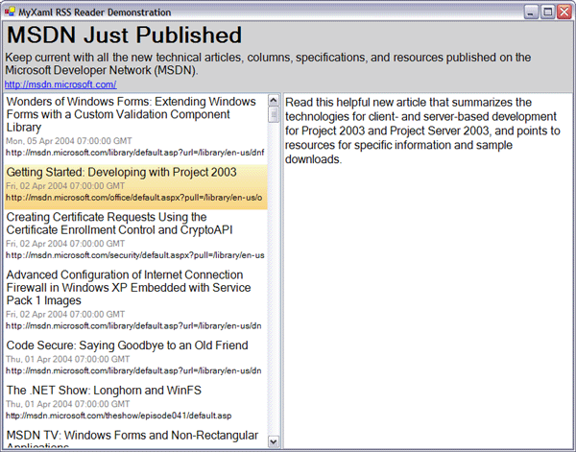
Task: Select MSDN TV: Windows Forms and Non-Rectangular item
Action: pyautogui.click(x=135, y=439)
